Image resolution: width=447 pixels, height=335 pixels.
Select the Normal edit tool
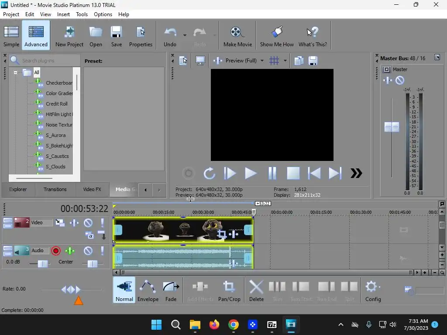pos(124,291)
